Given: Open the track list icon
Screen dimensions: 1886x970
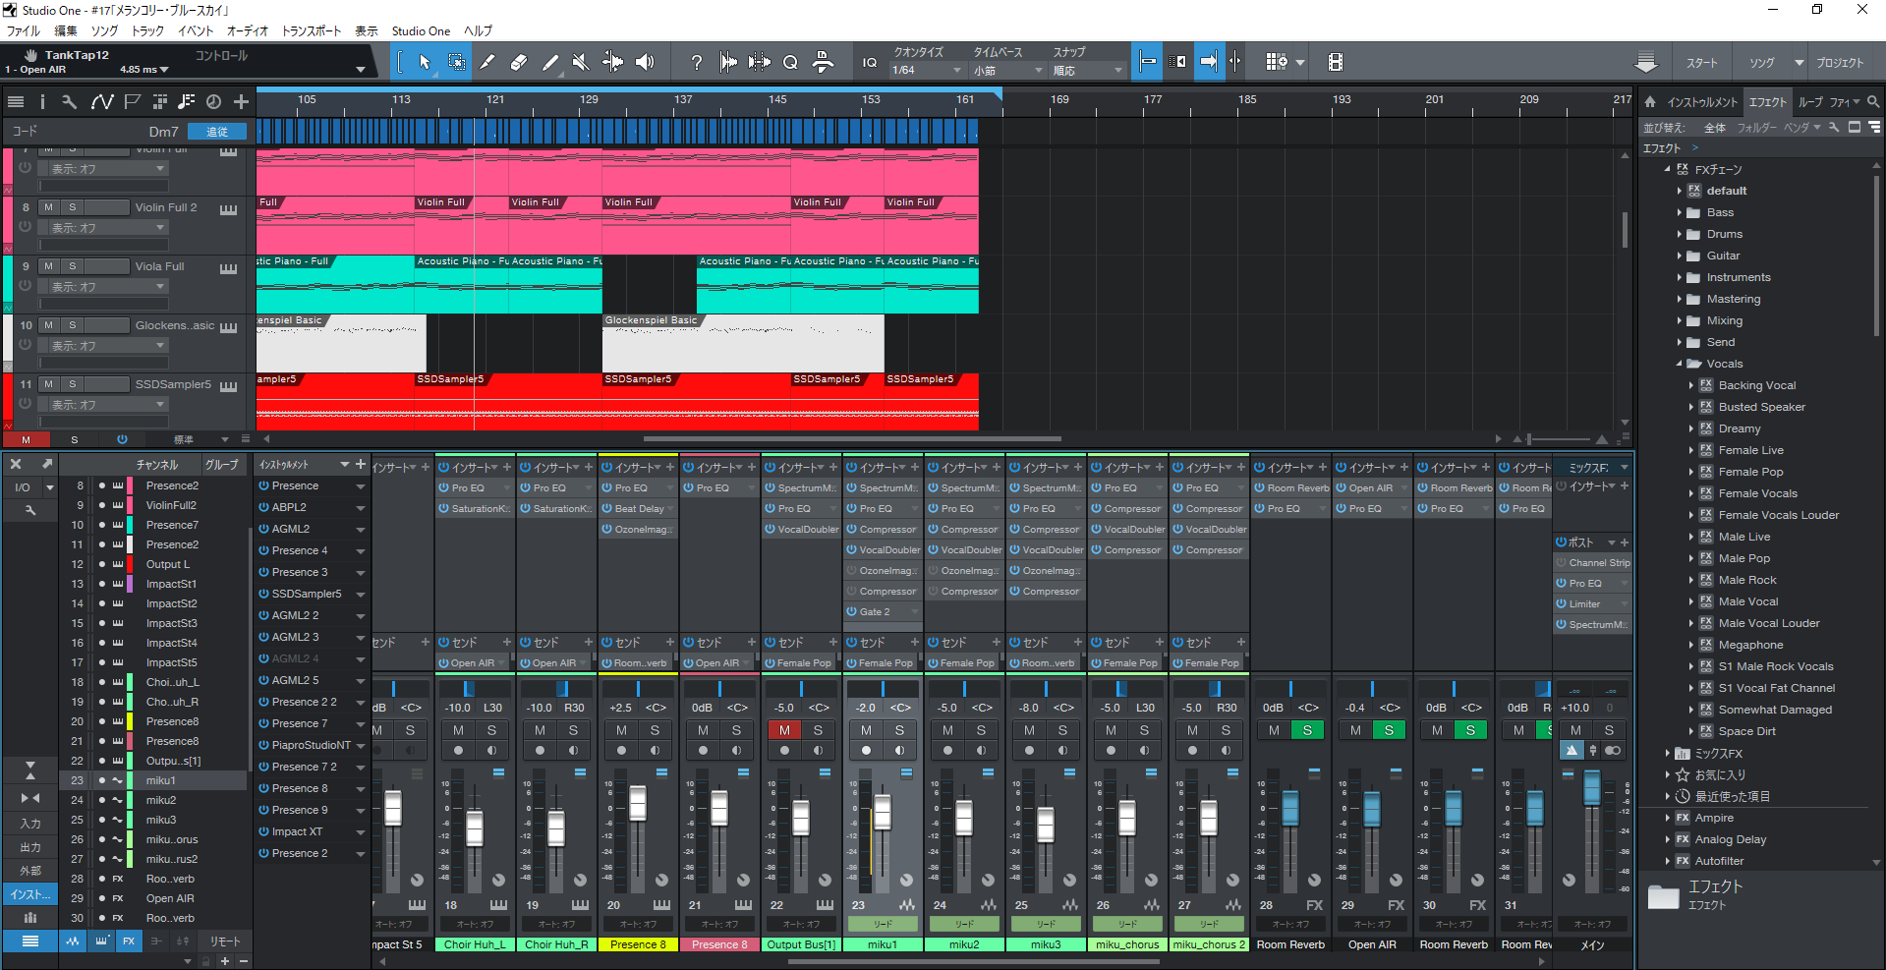Looking at the screenshot, I should [16, 101].
